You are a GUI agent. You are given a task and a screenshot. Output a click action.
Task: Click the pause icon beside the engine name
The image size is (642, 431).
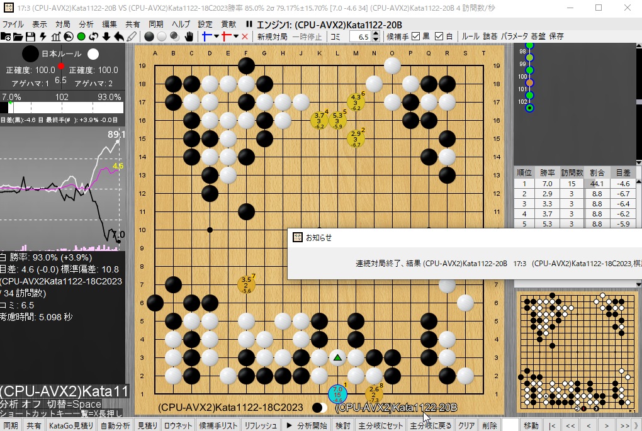tap(249, 25)
